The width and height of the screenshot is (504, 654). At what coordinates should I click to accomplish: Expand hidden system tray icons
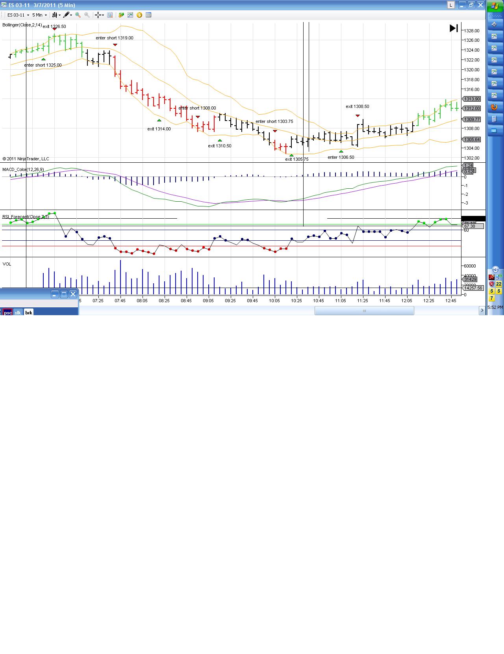495,270
